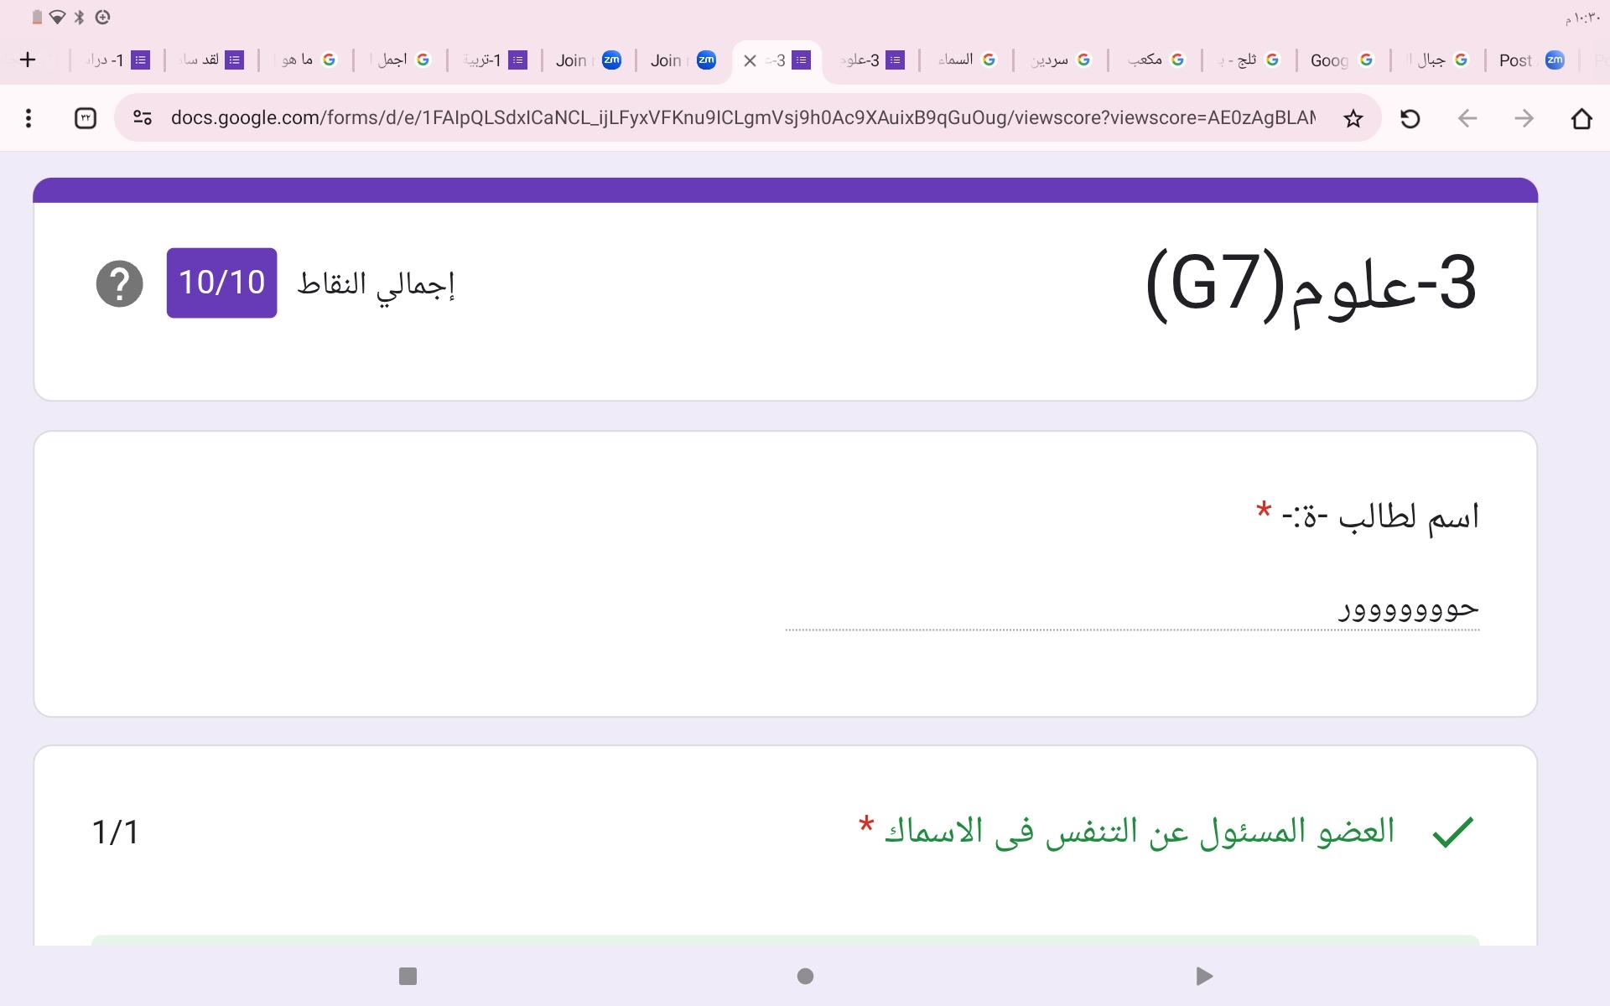Image resolution: width=1610 pixels, height=1006 pixels.
Task: Tap the Android home circle button
Action: [x=805, y=976]
